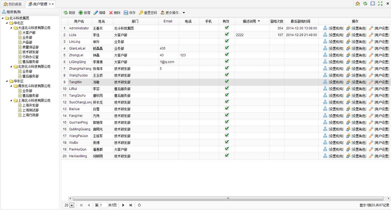This screenshot has width=391, height=210.
Task: Collapse the 华东区 tree node
Action: [x=7, y=81]
